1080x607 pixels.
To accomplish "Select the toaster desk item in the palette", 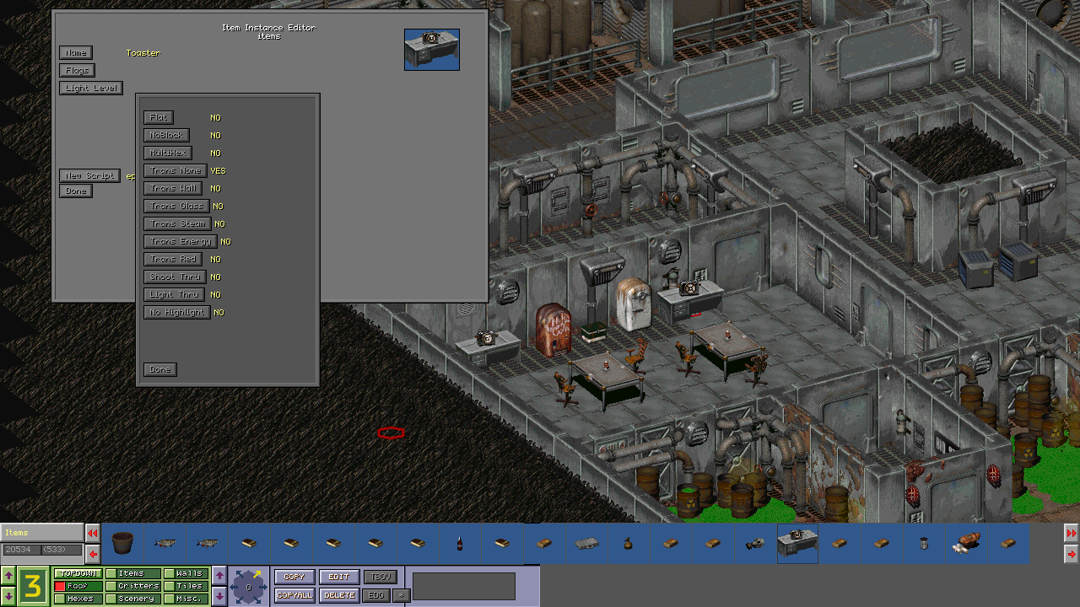I will coord(797,544).
